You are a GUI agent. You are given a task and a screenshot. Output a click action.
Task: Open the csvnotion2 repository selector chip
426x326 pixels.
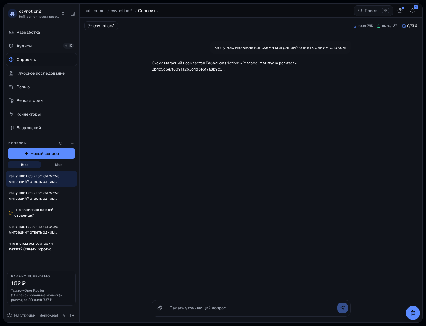click(x=101, y=26)
